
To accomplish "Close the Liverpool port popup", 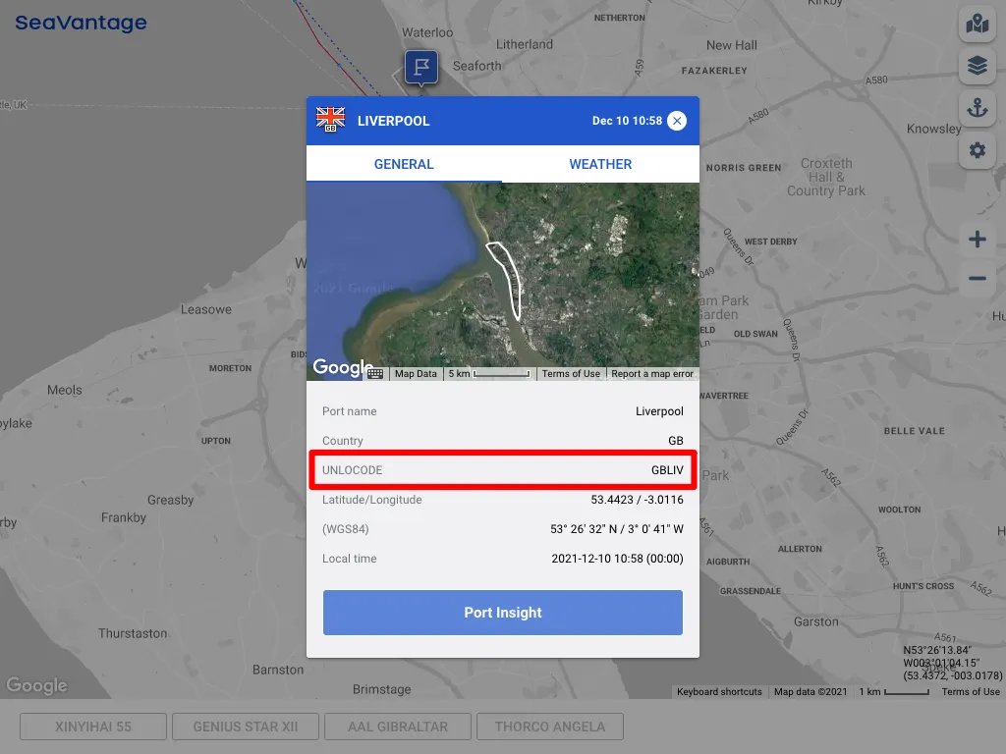I will tap(677, 121).
